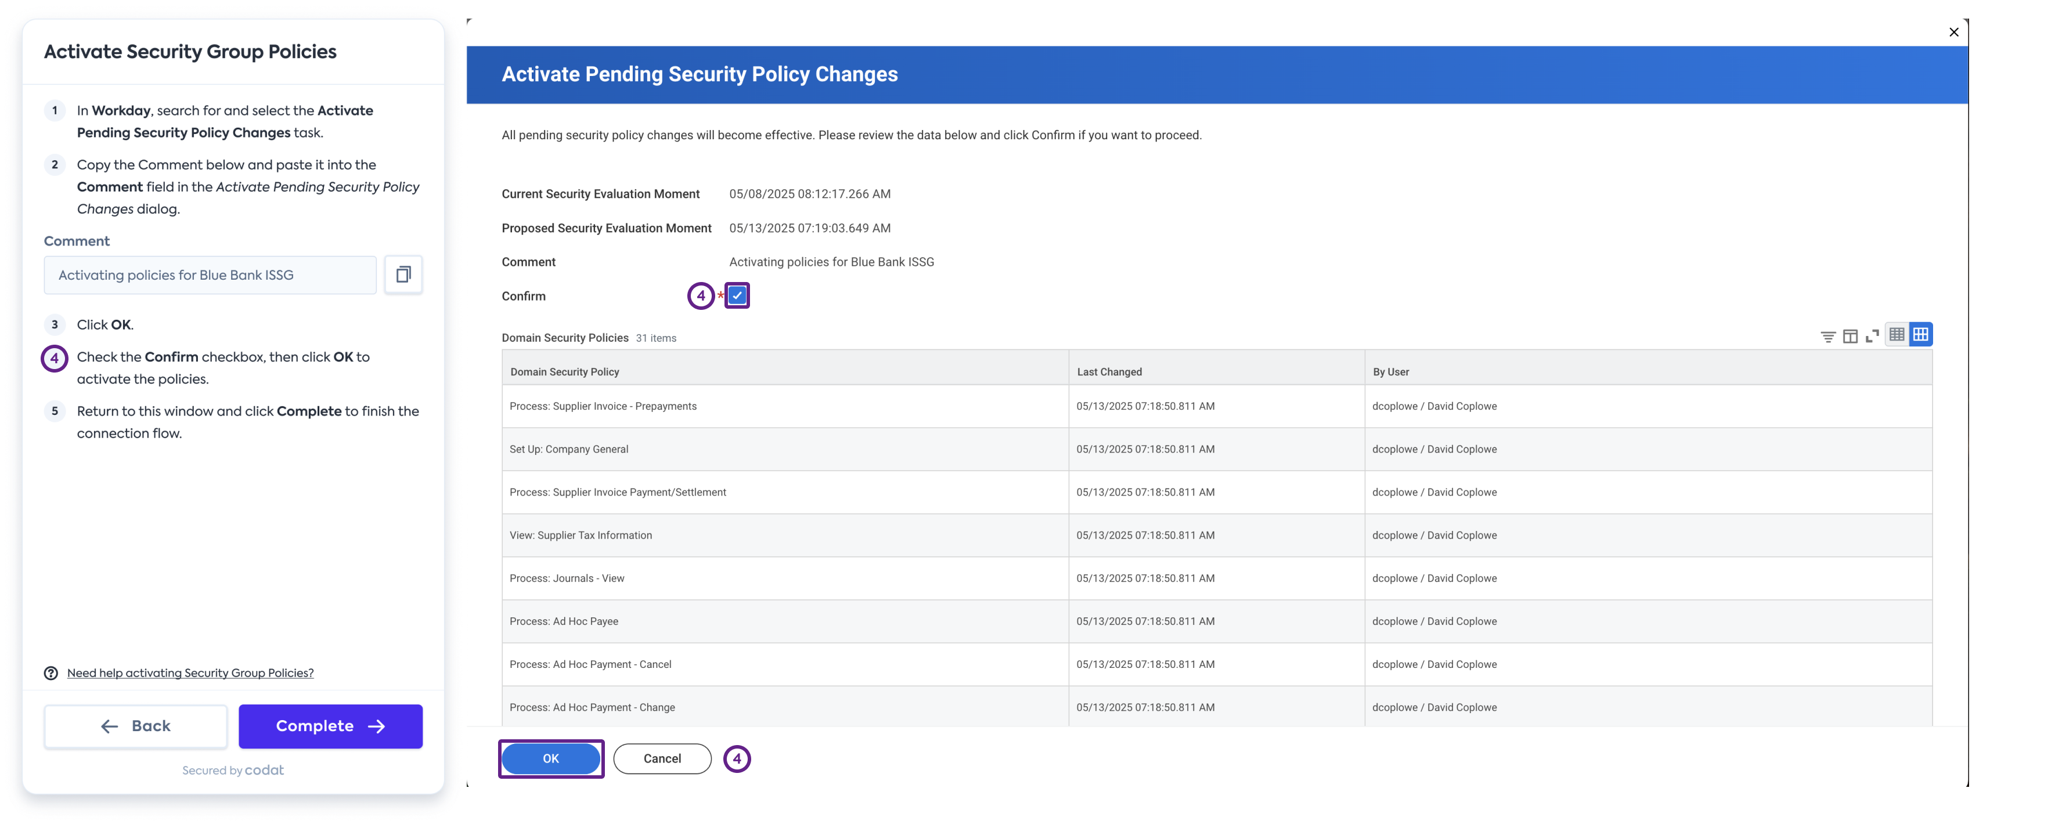Expand the Domain Security Policies table fullscreen
The image size is (2055, 824).
click(x=1872, y=335)
